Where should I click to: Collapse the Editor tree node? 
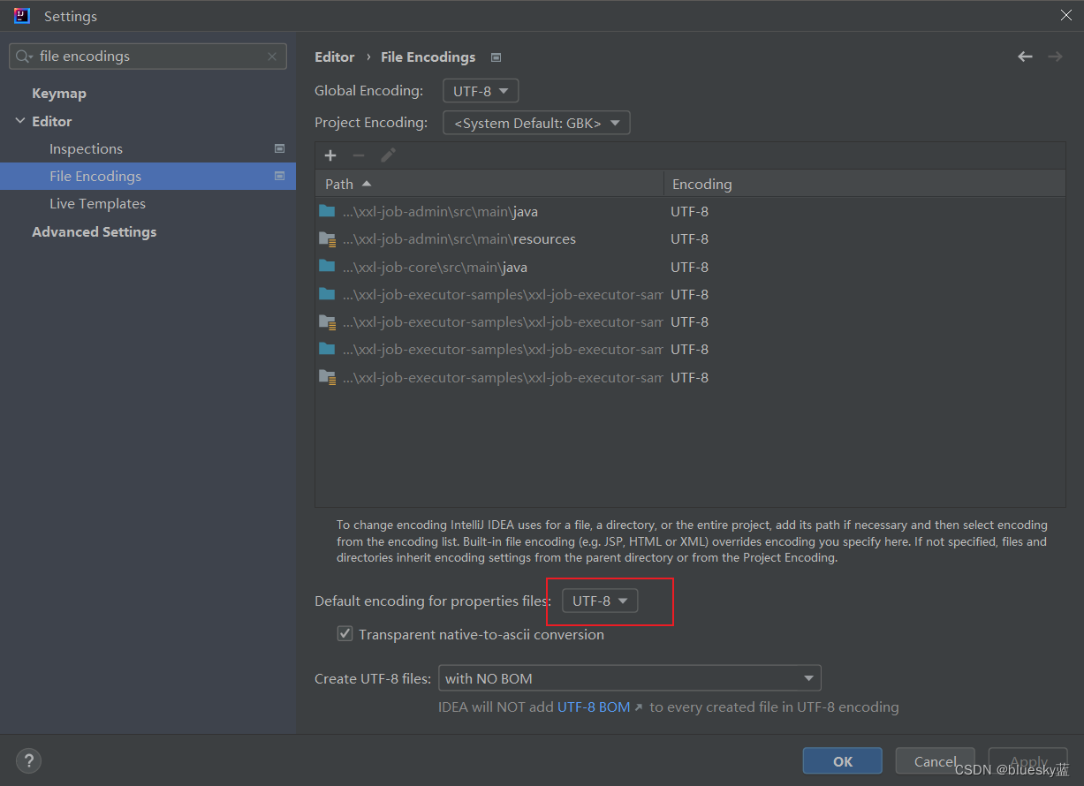[20, 121]
